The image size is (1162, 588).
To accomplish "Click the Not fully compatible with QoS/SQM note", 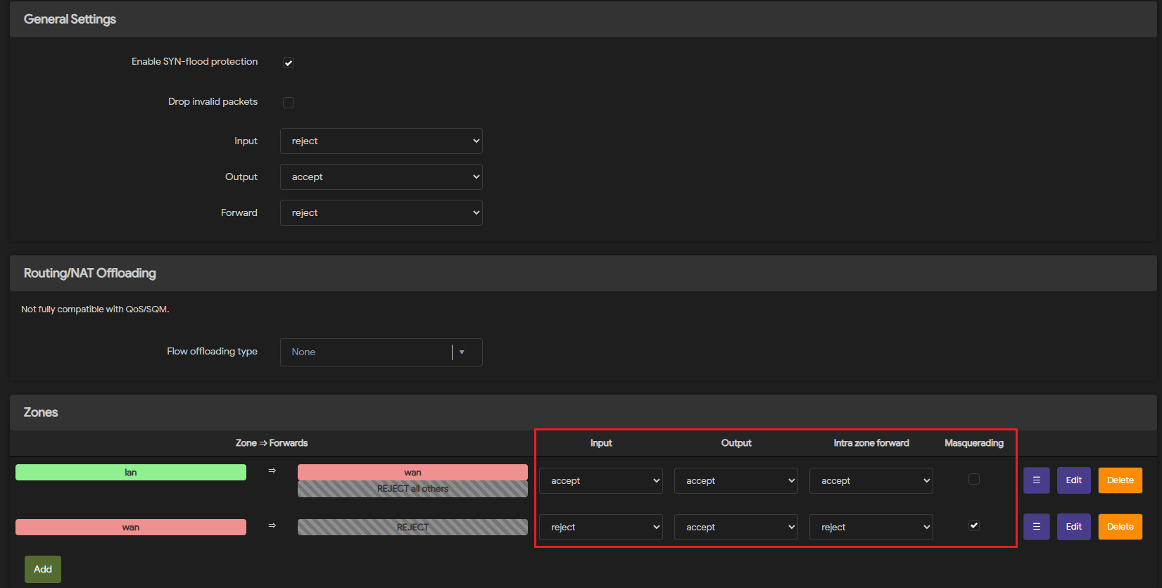I will [x=95, y=309].
